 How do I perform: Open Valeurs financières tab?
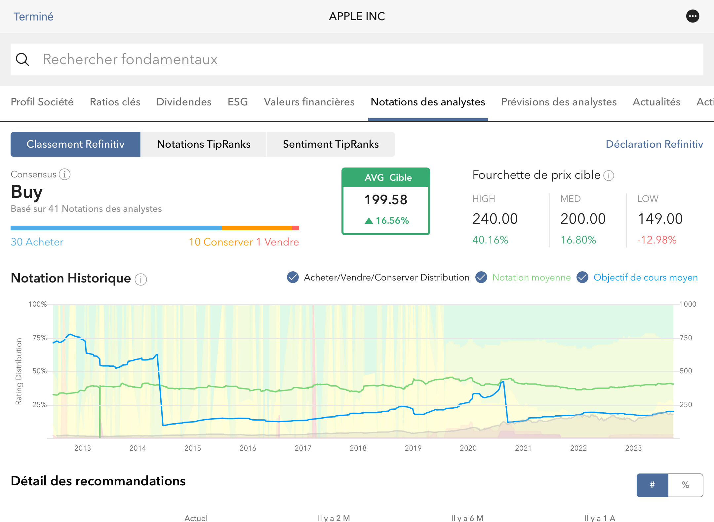point(309,102)
